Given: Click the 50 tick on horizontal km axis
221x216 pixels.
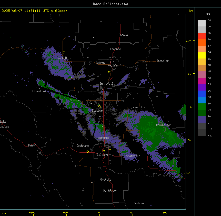Looking at the screenshot, I should pyautogui.click(x=132, y=212).
